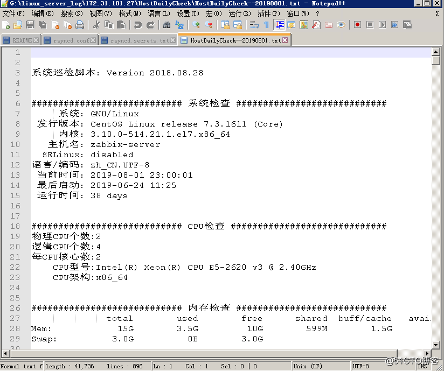This screenshot has height=371, width=444.
Task: Open a file using the folder icon
Action: [18, 25]
